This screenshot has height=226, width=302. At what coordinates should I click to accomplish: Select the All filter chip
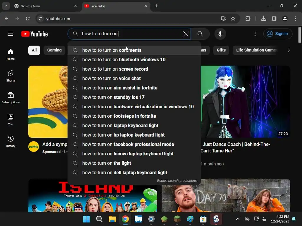pyautogui.click(x=34, y=50)
